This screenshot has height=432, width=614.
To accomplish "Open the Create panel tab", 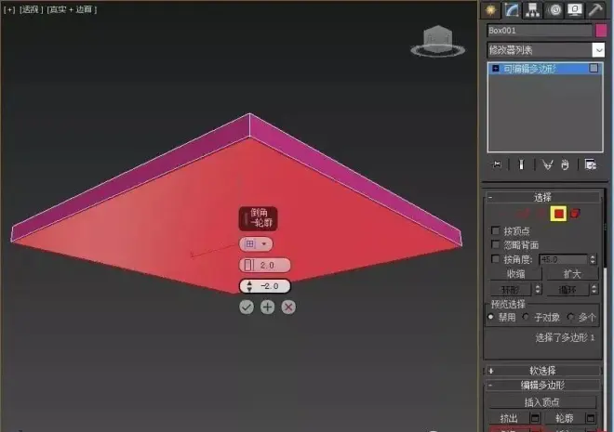I will (490, 9).
